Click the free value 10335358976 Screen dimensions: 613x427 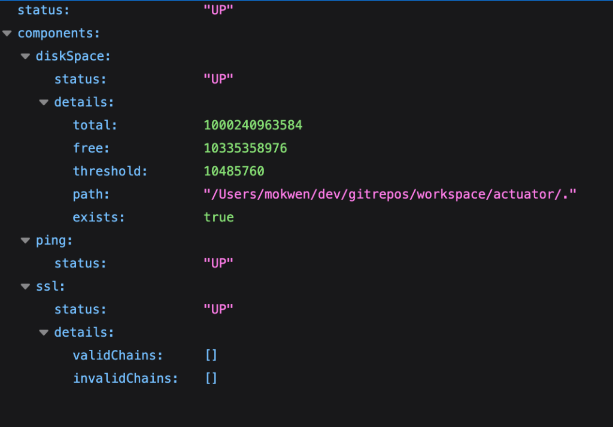245,148
